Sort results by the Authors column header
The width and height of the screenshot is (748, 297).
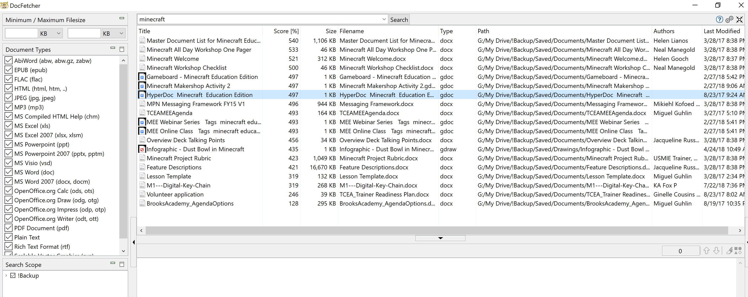(x=677, y=31)
